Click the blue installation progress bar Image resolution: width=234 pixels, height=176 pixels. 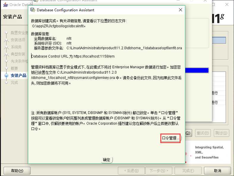[x=197, y=70]
